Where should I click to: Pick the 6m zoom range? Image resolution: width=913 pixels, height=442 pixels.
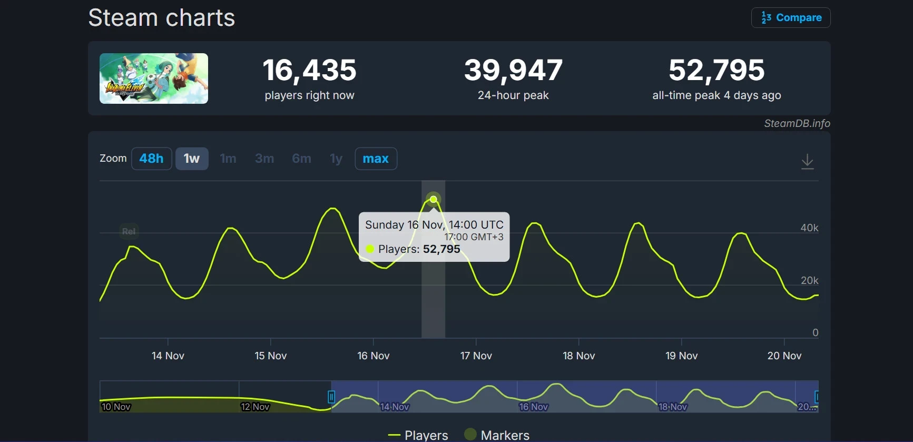301,159
